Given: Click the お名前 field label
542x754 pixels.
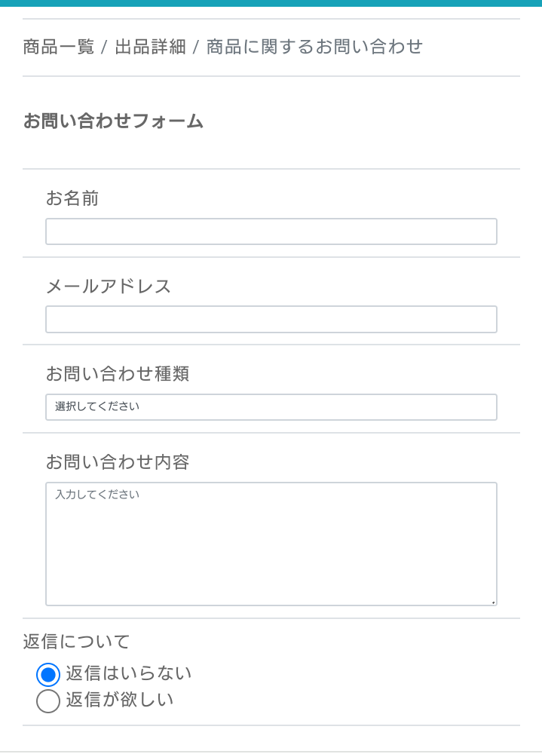Looking at the screenshot, I should click(x=72, y=198).
